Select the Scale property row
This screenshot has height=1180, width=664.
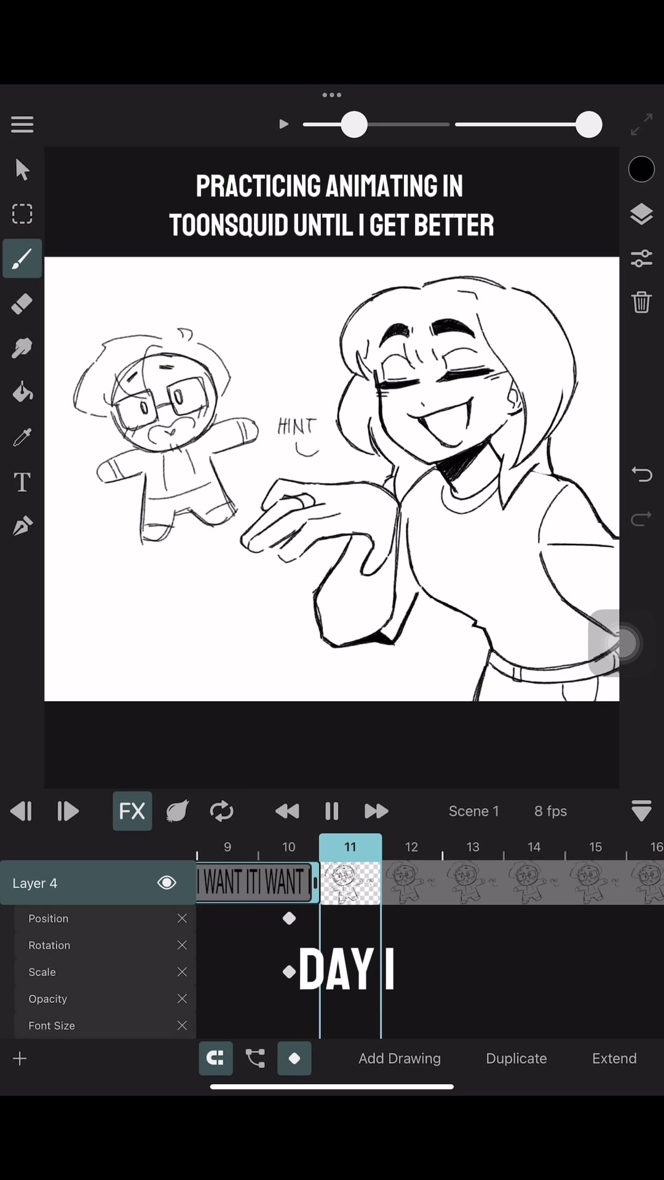105,972
